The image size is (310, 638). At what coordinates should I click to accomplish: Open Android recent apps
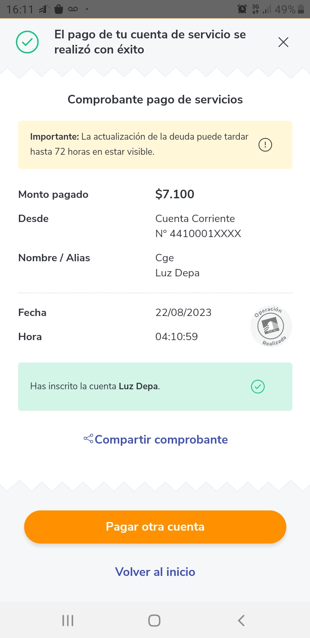click(x=68, y=620)
